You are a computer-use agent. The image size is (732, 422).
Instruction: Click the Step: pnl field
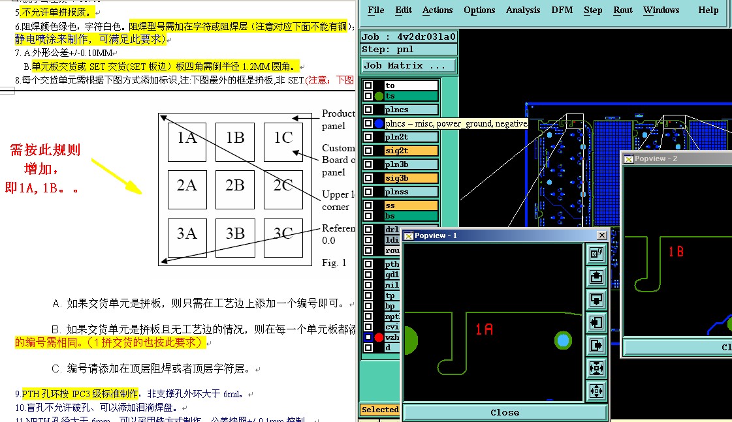tap(409, 50)
